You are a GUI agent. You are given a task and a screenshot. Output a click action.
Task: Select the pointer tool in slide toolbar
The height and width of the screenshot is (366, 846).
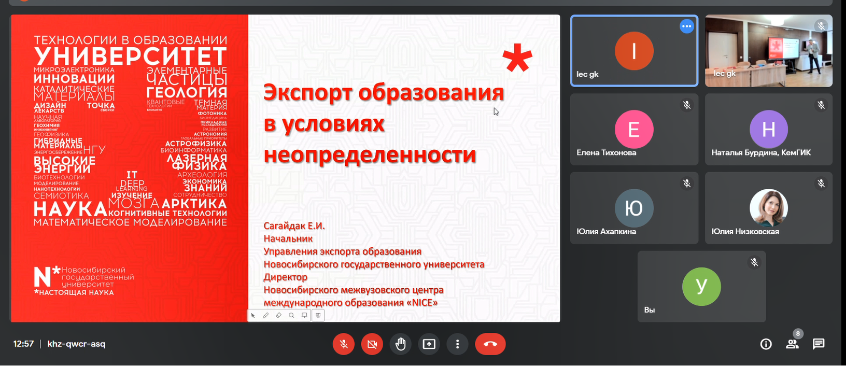click(x=253, y=315)
